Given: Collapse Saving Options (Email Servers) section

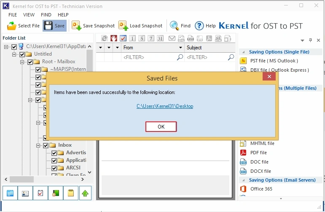Looking at the screenshot, I should tap(244, 180).
